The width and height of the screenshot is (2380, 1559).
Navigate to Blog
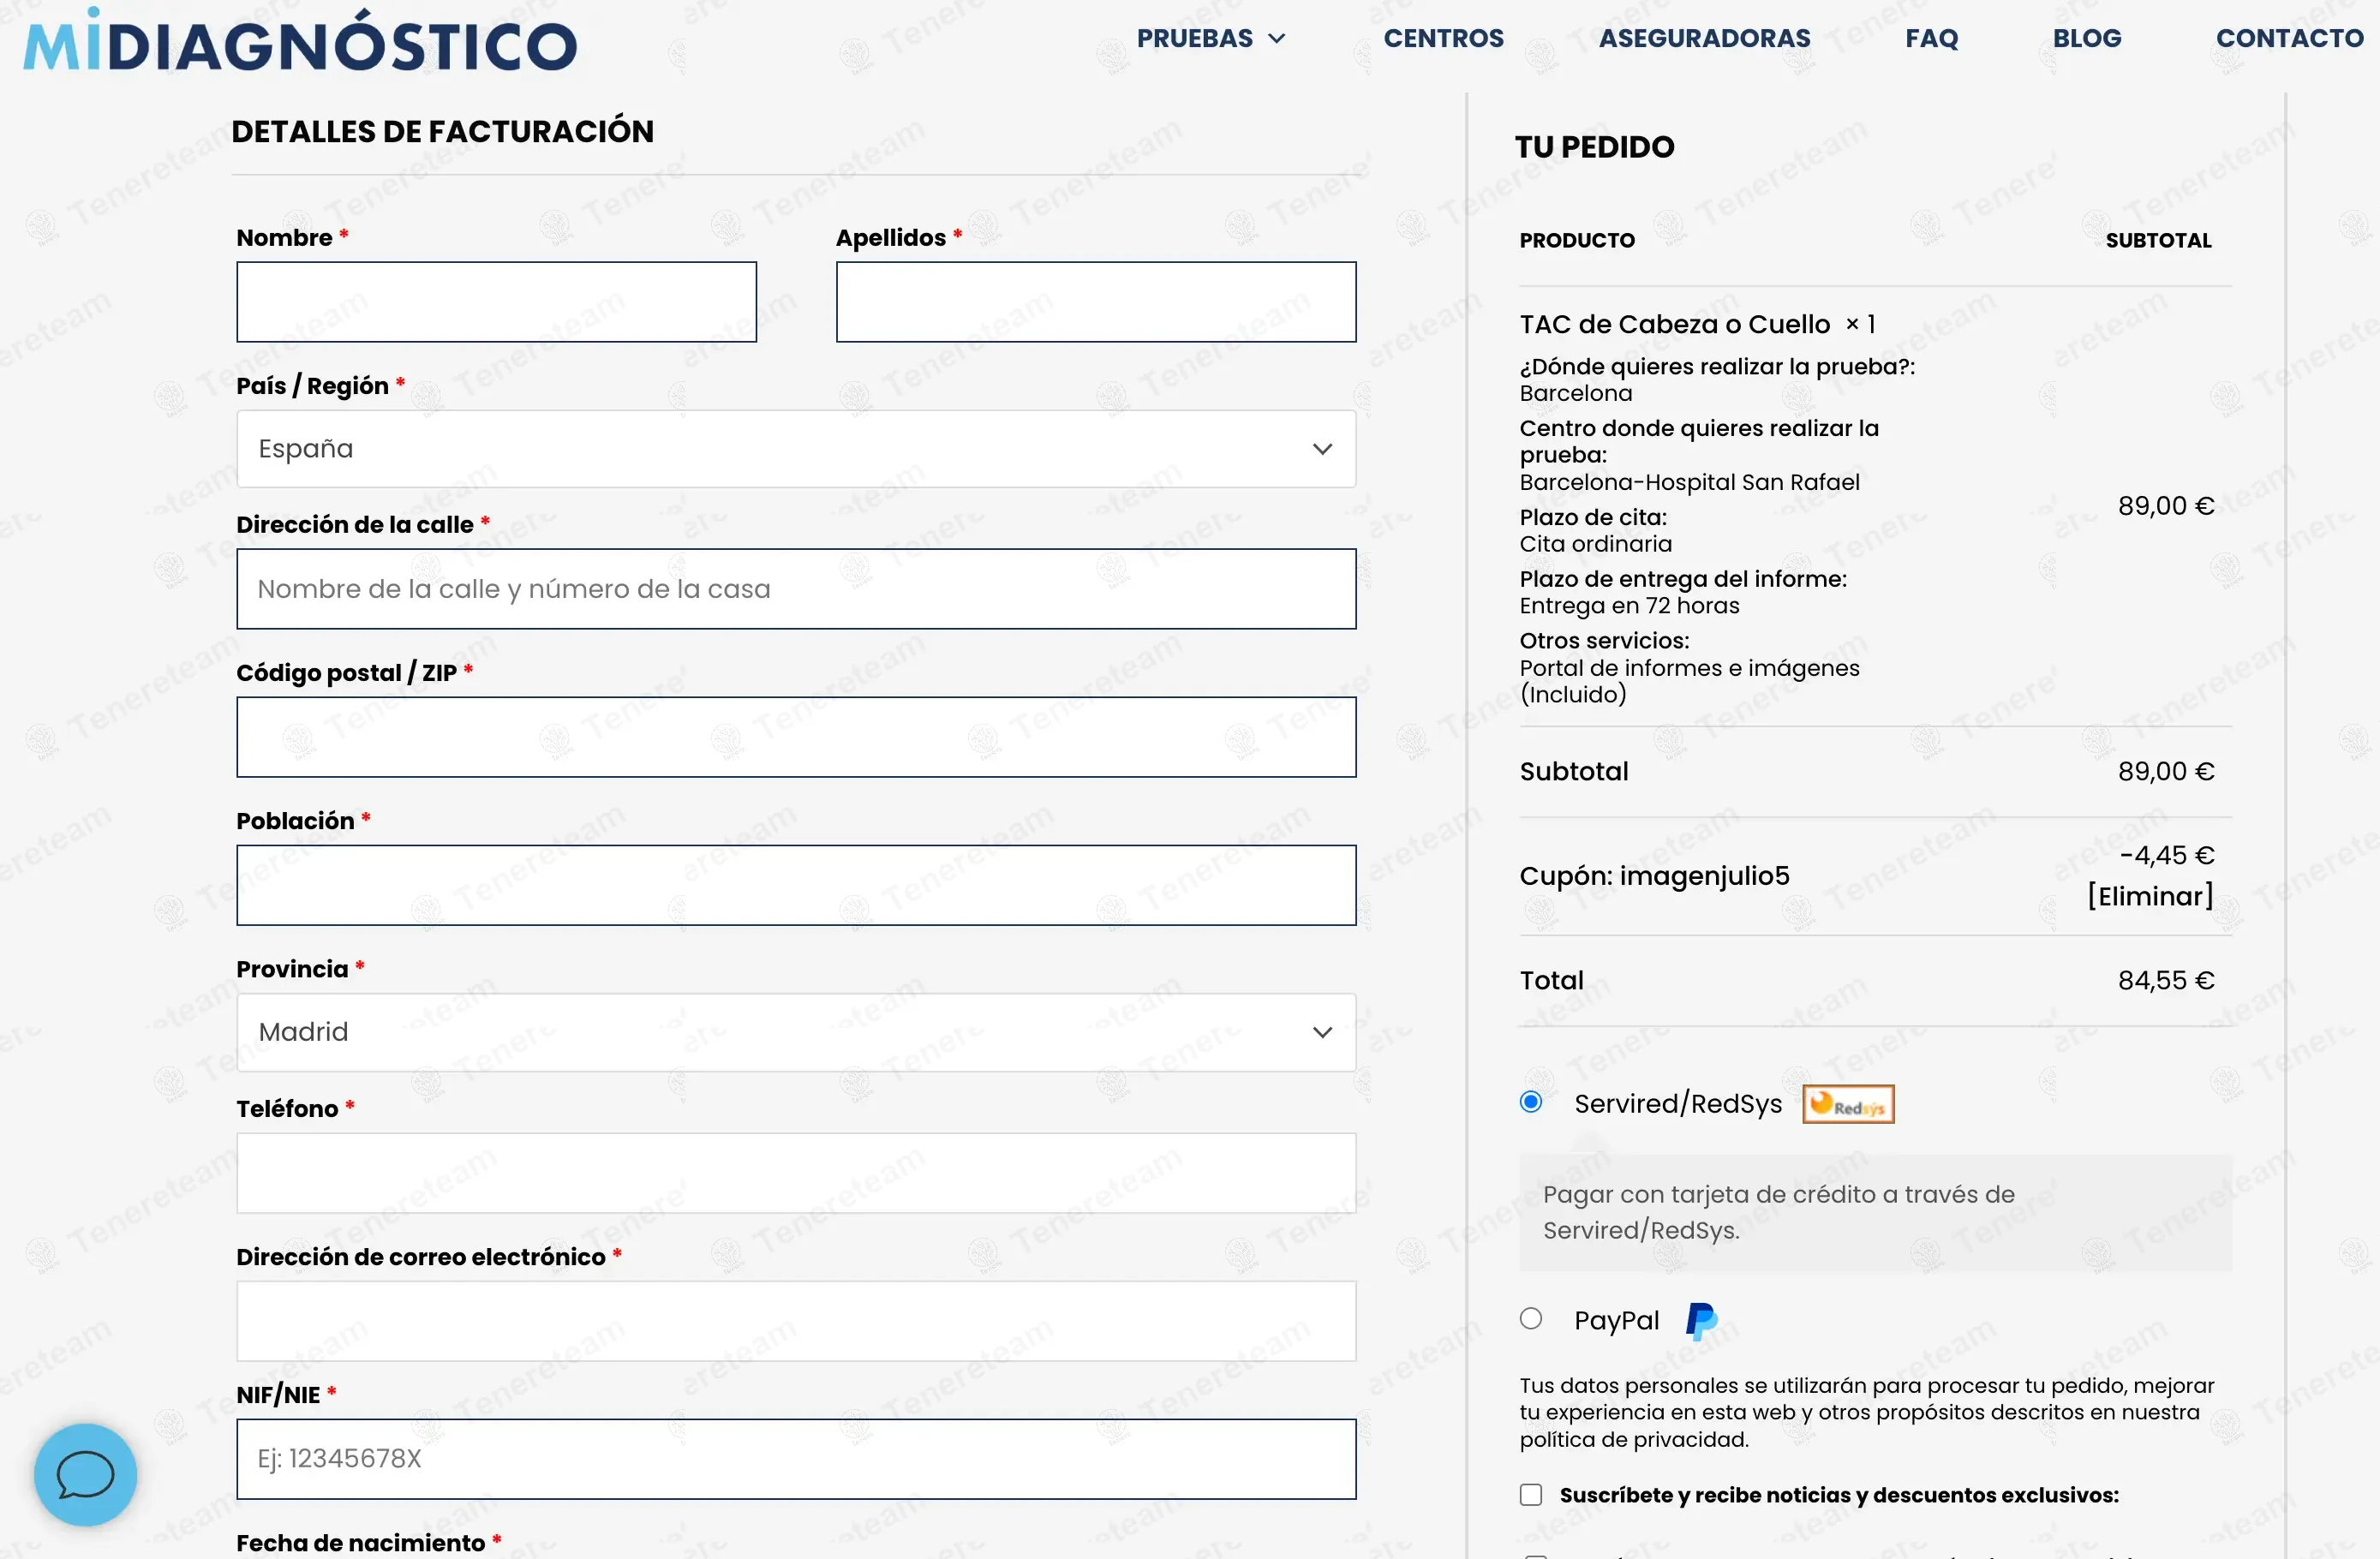point(2087,38)
